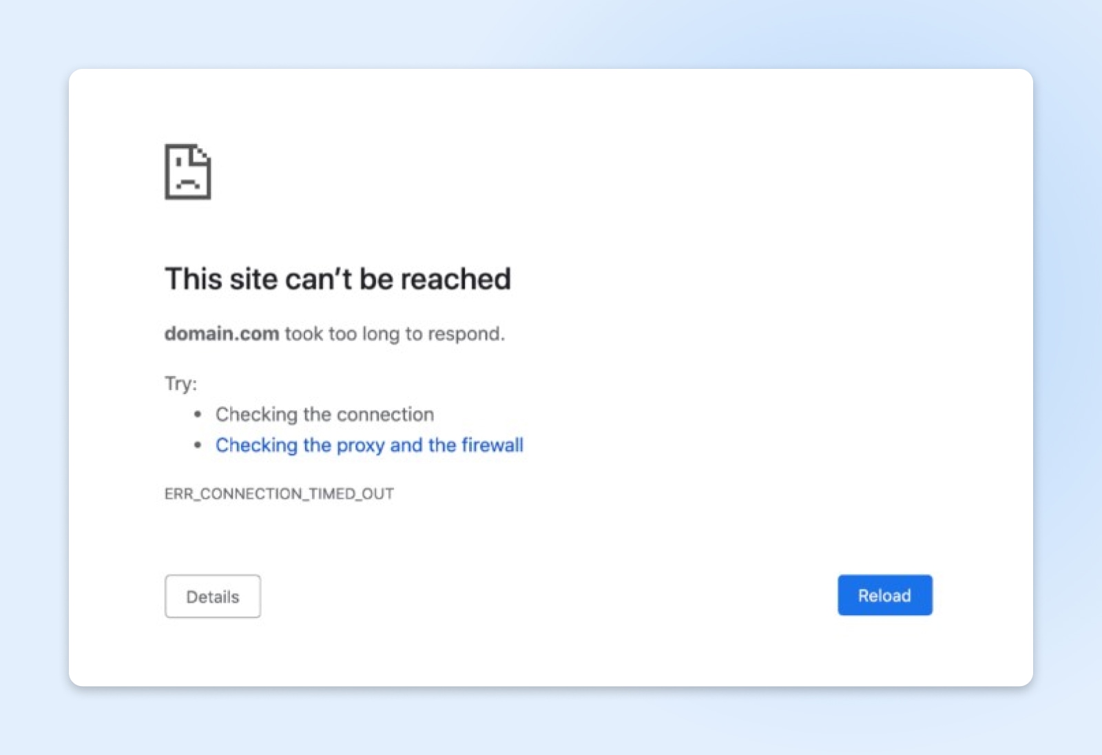Click the word "firewall" in the link

(492, 446)
